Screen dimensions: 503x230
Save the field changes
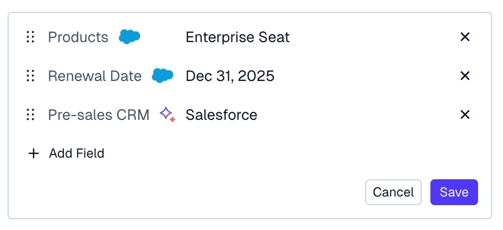tap(454, 192)
